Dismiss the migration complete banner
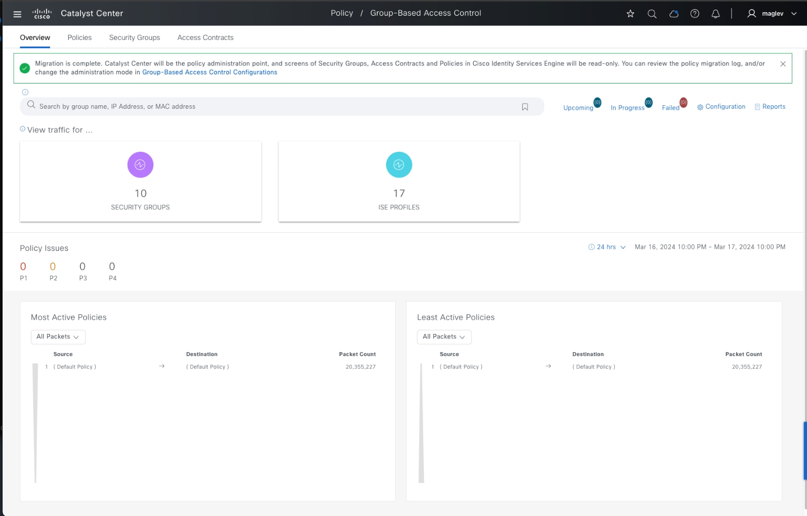This screenshot has height=516, width=807. [783, 64]
